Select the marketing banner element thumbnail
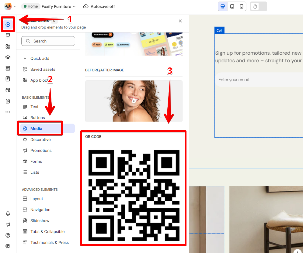 [x=134, y=44]
